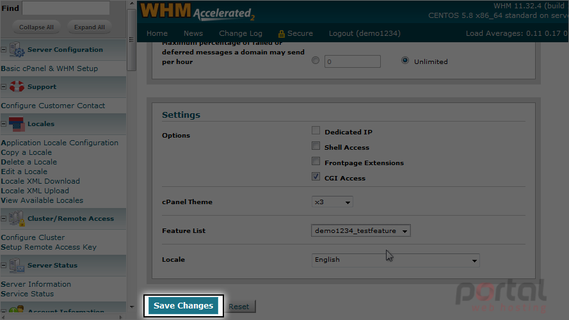
Task: Collapse the Server Status section
Action: [x=4, y=265]
